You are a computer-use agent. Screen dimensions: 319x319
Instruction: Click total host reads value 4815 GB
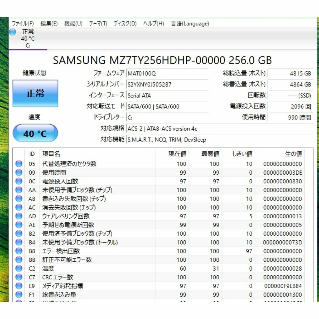point(290,74)
